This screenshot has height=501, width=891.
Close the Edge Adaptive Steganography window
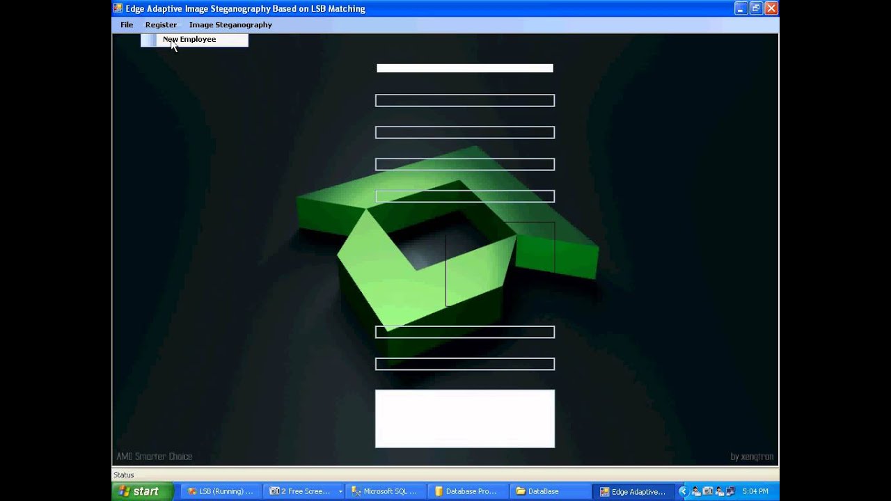click(x=771, y=8)
